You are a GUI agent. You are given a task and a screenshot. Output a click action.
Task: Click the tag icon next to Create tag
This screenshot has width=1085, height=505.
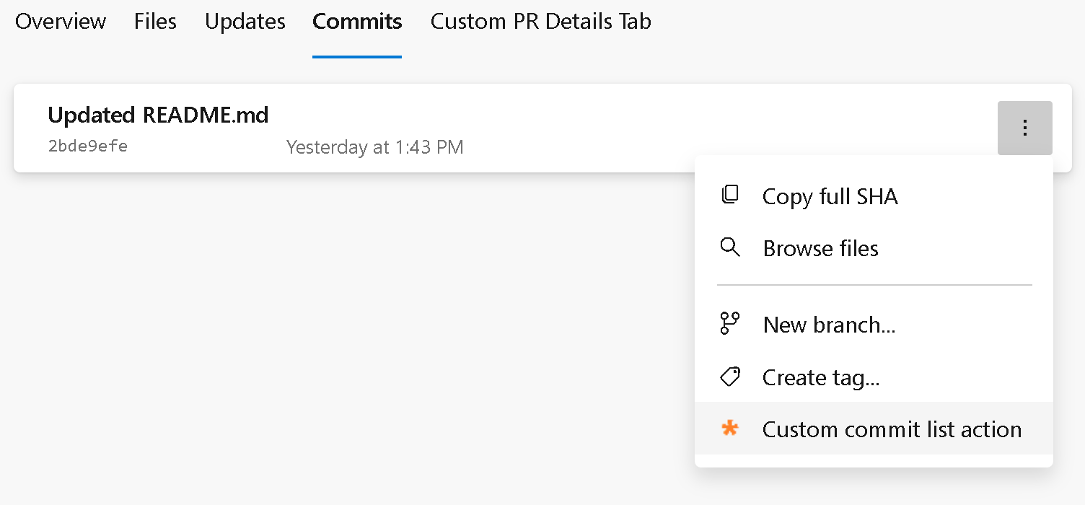730,377
